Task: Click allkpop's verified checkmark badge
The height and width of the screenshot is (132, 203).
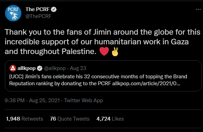Action: pos(40,68)
